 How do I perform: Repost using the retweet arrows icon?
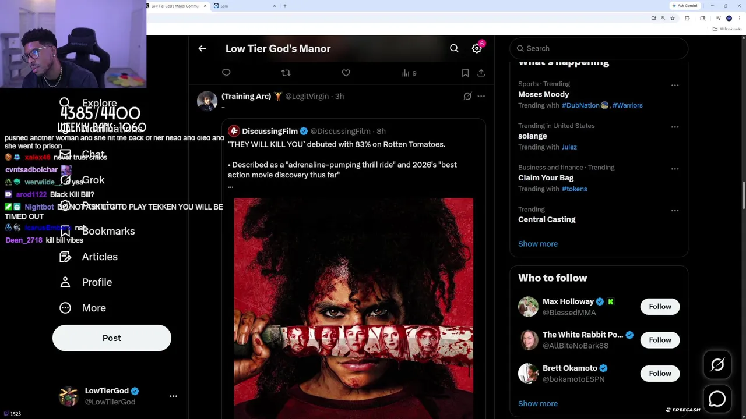(x=286, y=73)
